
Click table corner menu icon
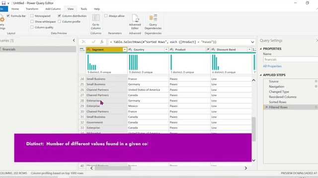click(x=82, y=49)
